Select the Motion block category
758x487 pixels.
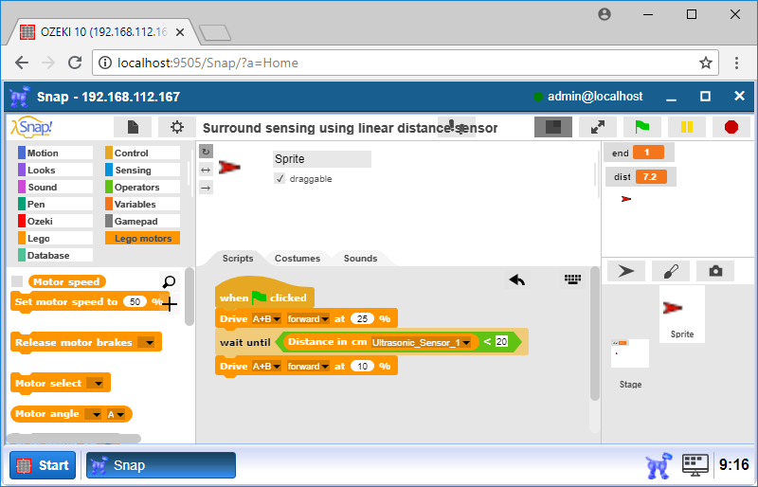55,153
